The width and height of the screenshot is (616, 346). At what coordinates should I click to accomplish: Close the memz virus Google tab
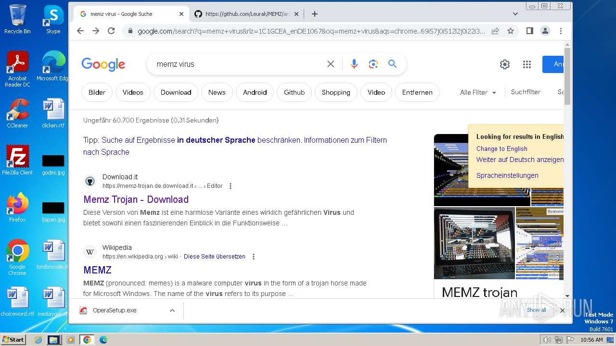181,14
